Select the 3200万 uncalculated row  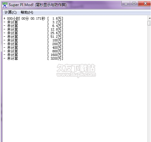(x=33, y=58)
